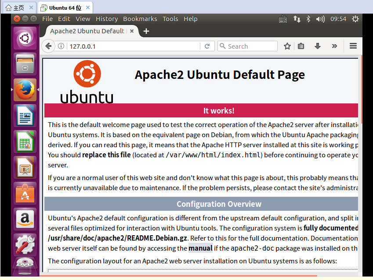Click the Search box
373x280 pixels.
[247, 46]
